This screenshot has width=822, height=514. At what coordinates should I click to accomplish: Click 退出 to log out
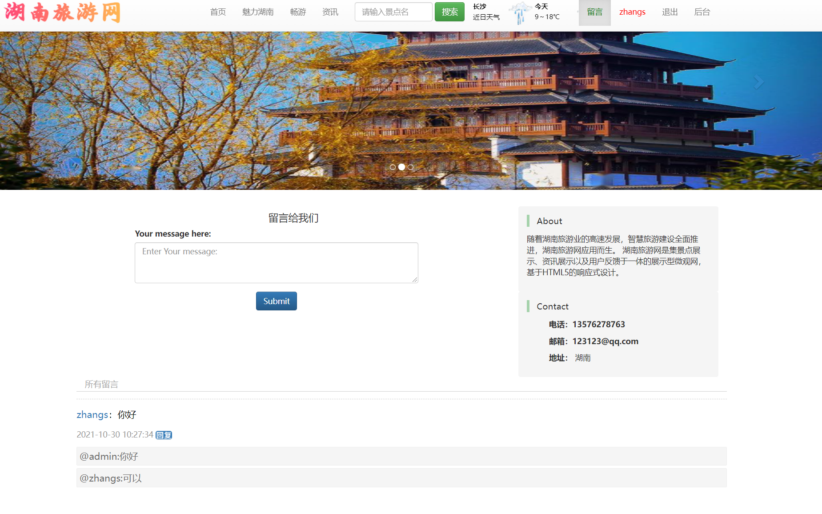(x=670, y=12)
